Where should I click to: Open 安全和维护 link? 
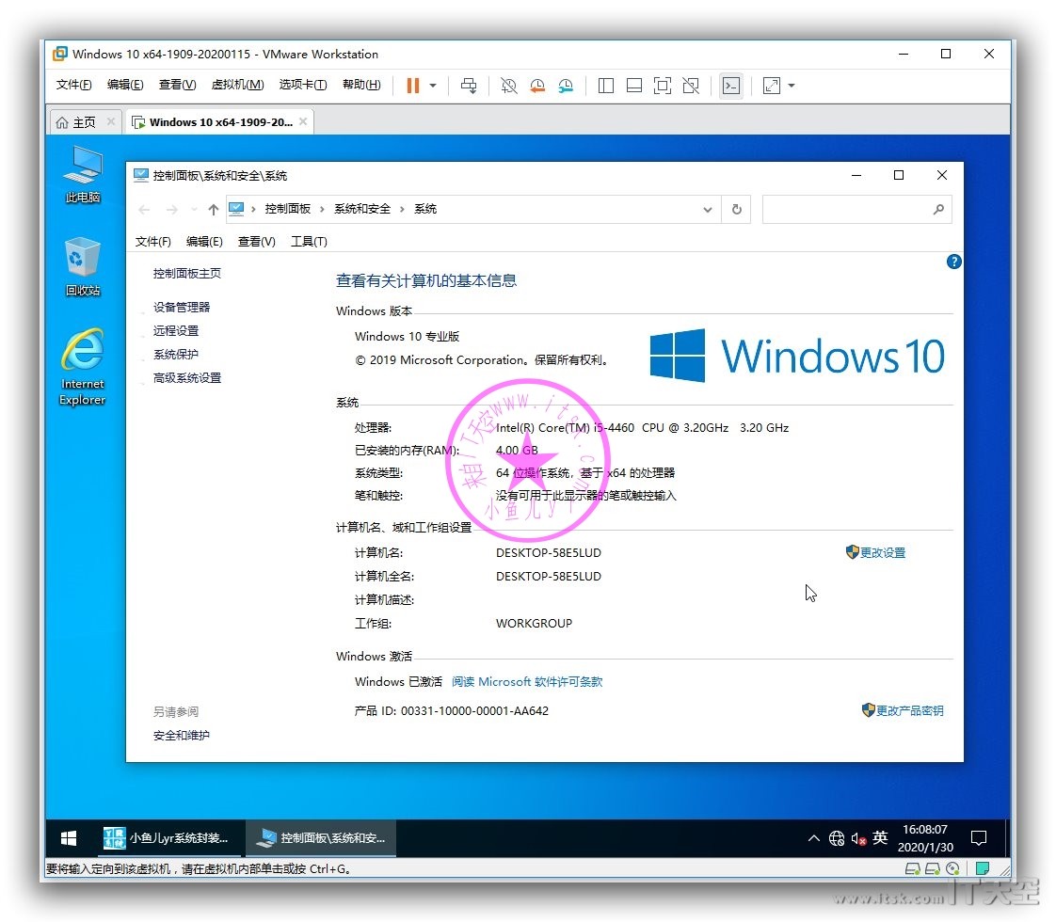tap(181, 735)
